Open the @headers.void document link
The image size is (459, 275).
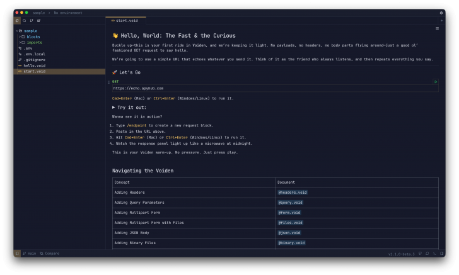pyautogui.click(x=292, y=192)
